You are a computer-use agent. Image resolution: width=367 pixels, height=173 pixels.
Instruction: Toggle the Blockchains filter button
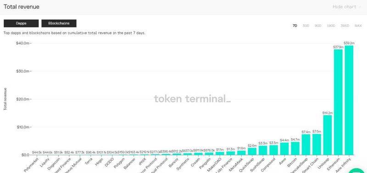point(59,23)
